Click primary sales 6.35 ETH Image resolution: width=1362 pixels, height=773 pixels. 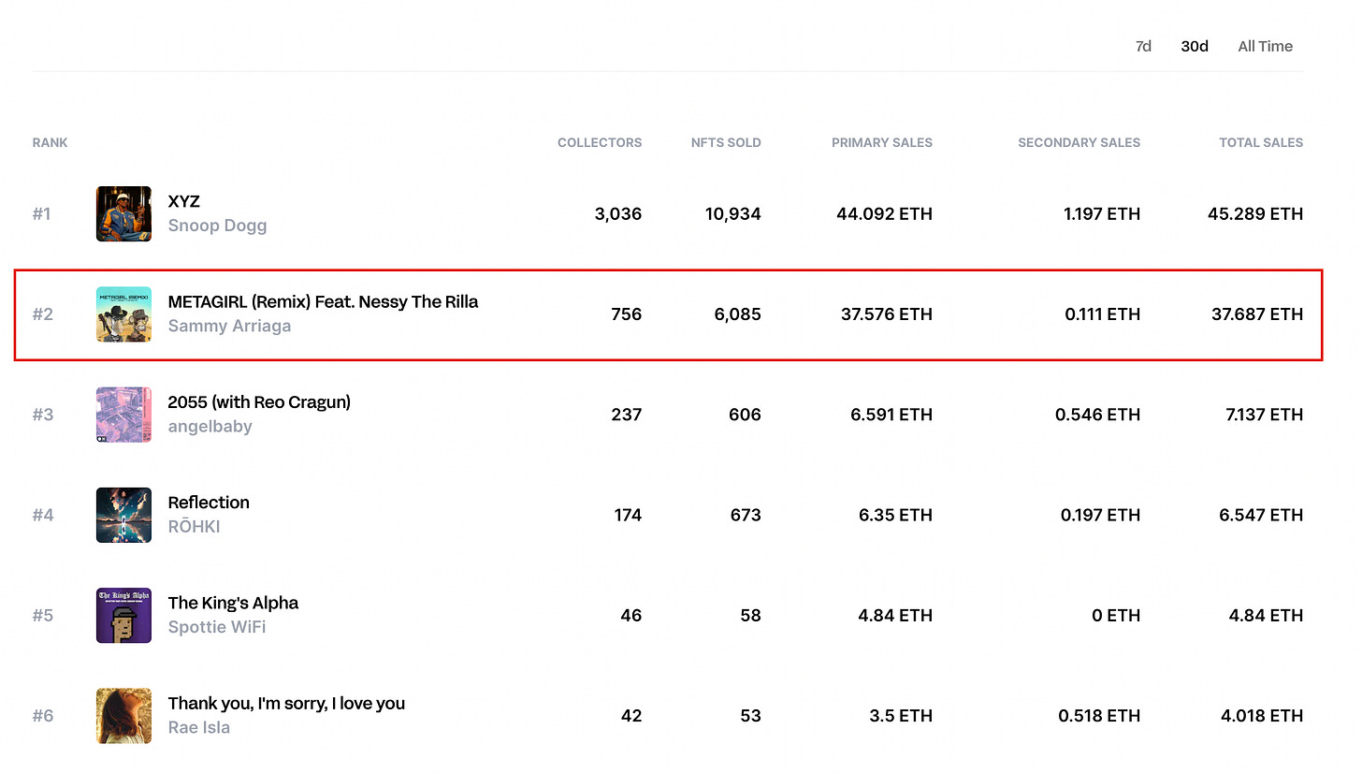(896, 515)
